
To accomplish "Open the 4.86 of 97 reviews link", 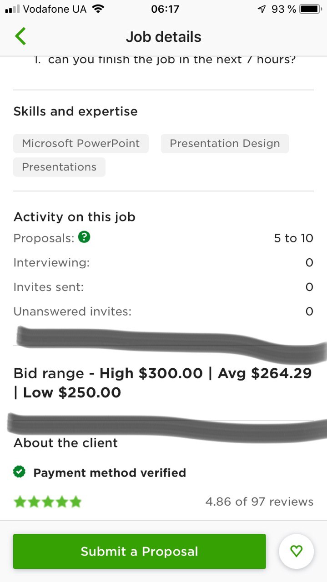I will (x=259, y=502).
